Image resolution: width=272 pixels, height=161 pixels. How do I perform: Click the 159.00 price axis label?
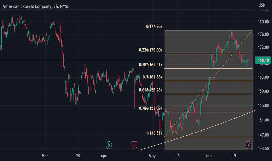point(263,91)
